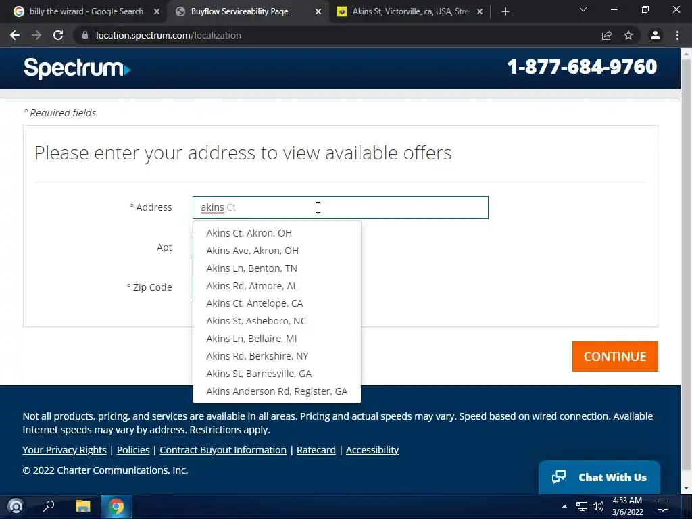
Task: Click into the Address input field
Action: 341,207
